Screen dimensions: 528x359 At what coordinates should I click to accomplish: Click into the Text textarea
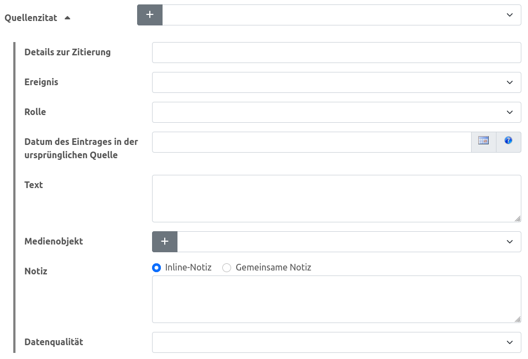tap(336, 199)
